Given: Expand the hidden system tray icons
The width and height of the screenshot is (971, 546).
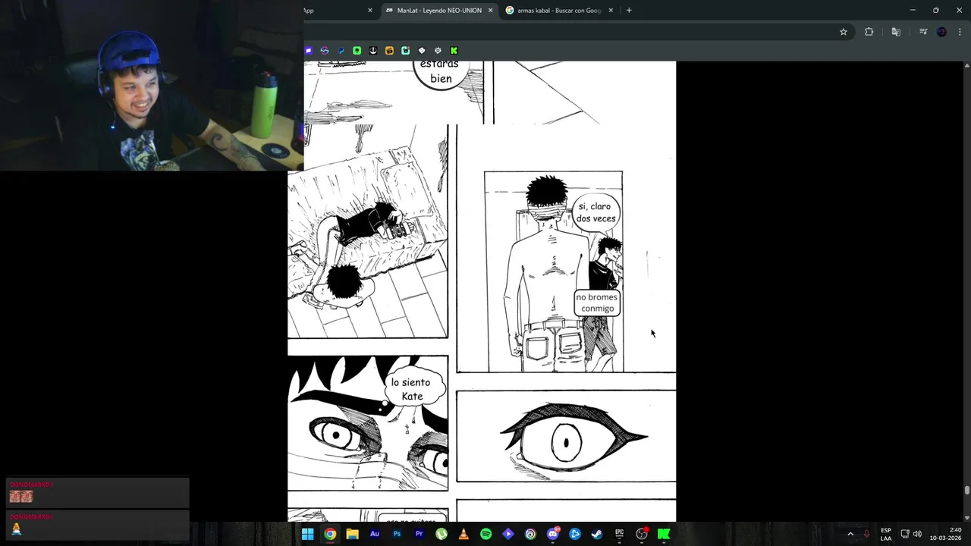Looking at the screenshot, I should click(850, 534).
